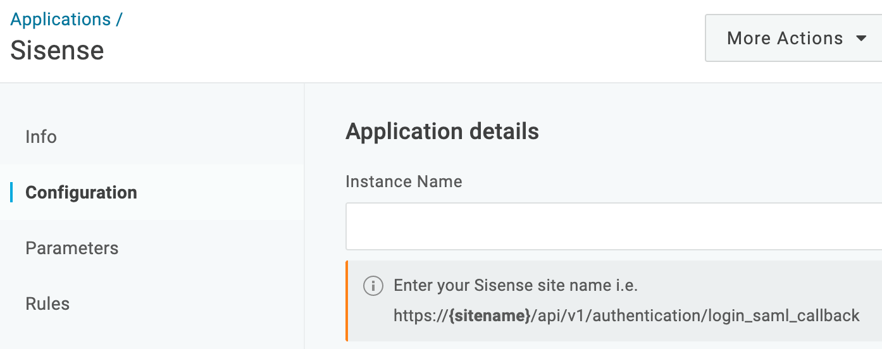882x349 pixels.
Task: Click the More Actions button label
Action: coord(785,39)
